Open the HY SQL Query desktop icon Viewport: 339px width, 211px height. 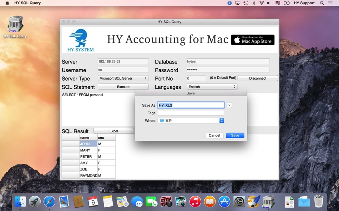pyautogui.click(x=15, y=27)
